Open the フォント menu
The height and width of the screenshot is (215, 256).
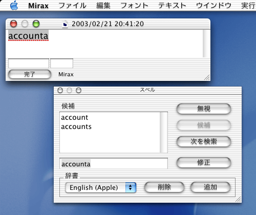click(x=134, y=6)
